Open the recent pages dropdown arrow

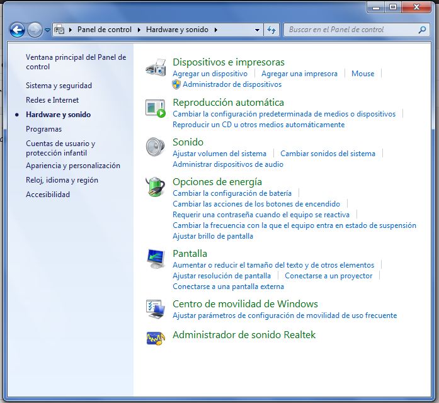(x=47, y=30)
